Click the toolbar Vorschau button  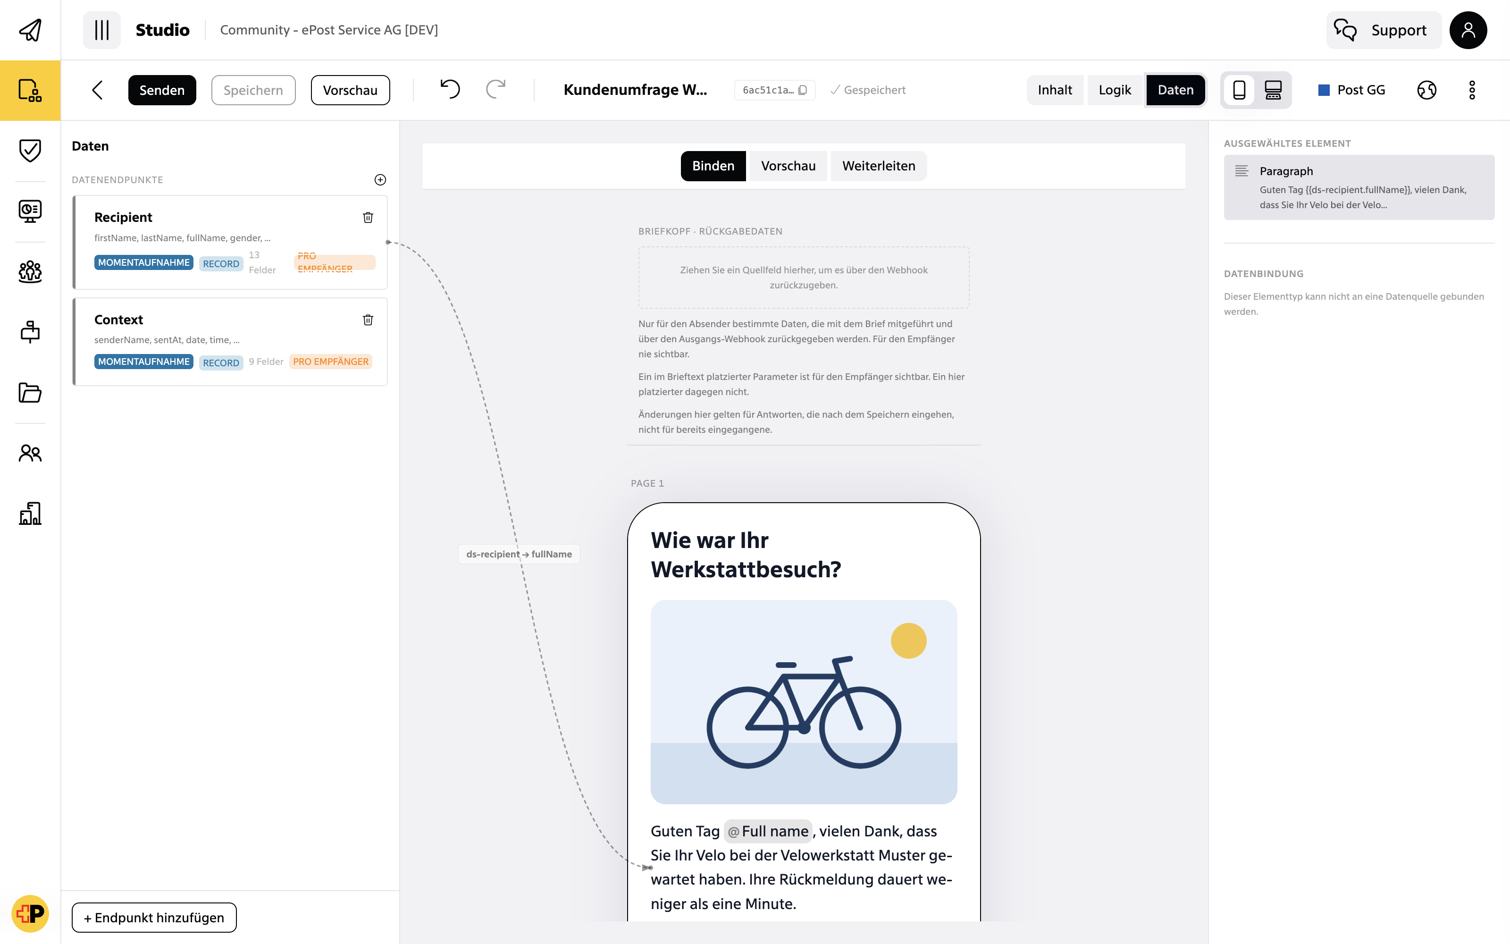click(x=350, y=90)
